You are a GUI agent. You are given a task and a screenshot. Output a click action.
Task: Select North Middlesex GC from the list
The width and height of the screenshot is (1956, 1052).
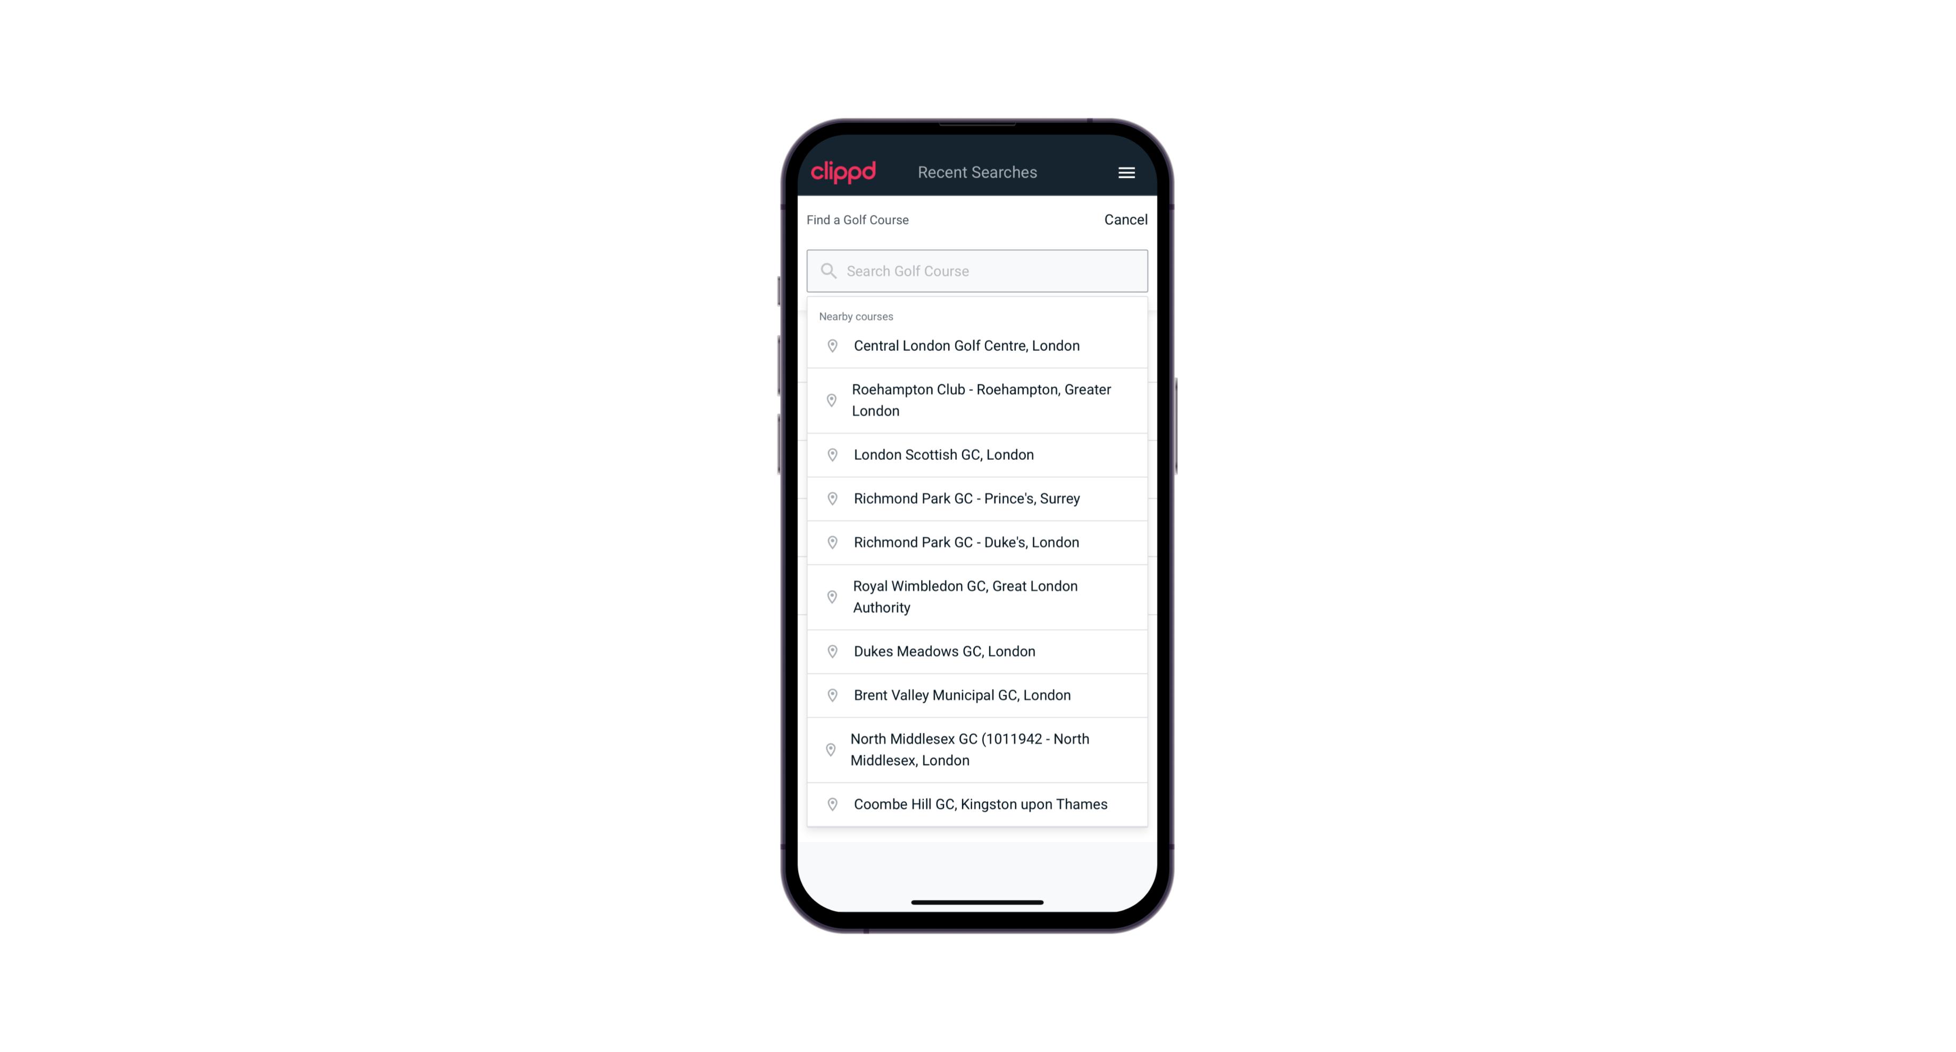click(977, 749)
